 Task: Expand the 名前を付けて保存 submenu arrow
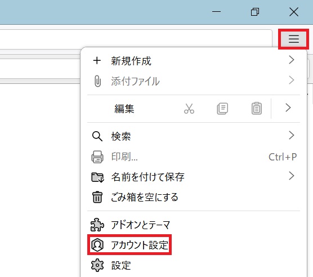click(x=292, y=176)
